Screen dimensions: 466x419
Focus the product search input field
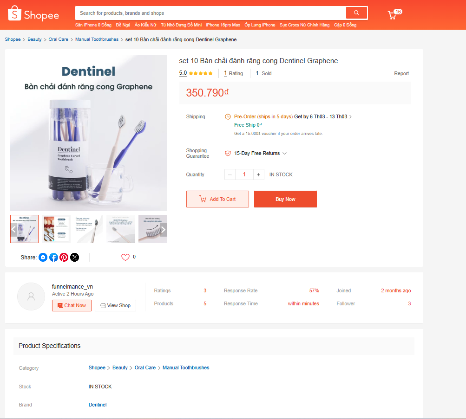click(211, 13)
